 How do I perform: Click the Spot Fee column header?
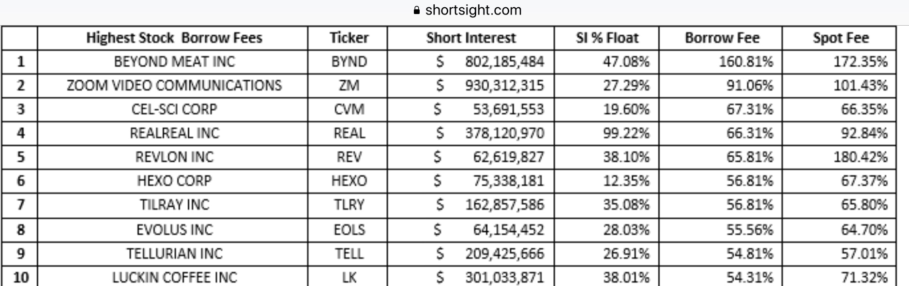click(840, 38)
